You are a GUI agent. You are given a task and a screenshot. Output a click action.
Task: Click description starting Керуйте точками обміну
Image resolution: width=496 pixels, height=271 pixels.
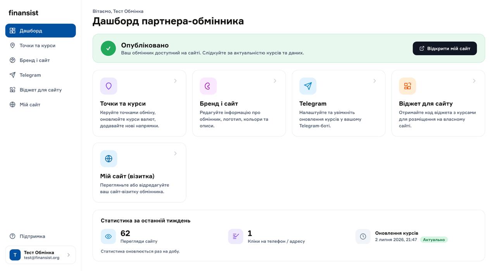coord(129,119)
